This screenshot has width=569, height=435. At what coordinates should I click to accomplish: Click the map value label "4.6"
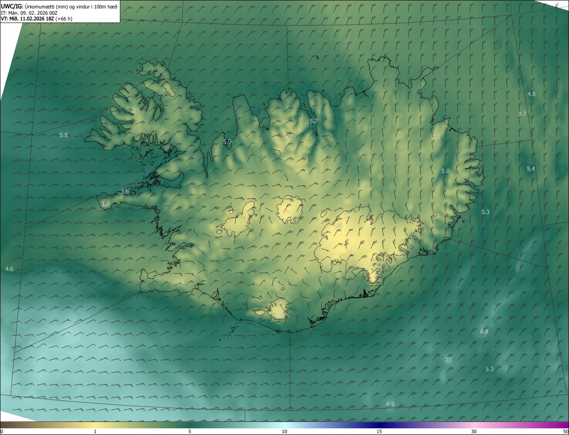coord(9,269)
